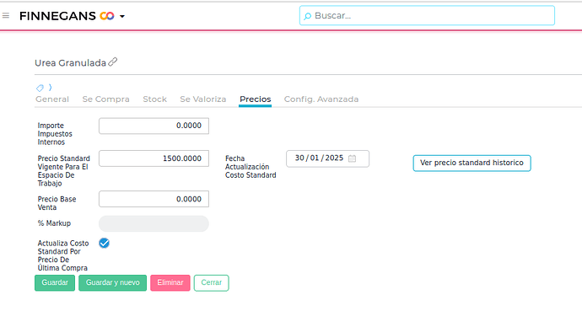Click the % Markup label
The height and width of the screenshot is (327, 582).
pos(54,223)
